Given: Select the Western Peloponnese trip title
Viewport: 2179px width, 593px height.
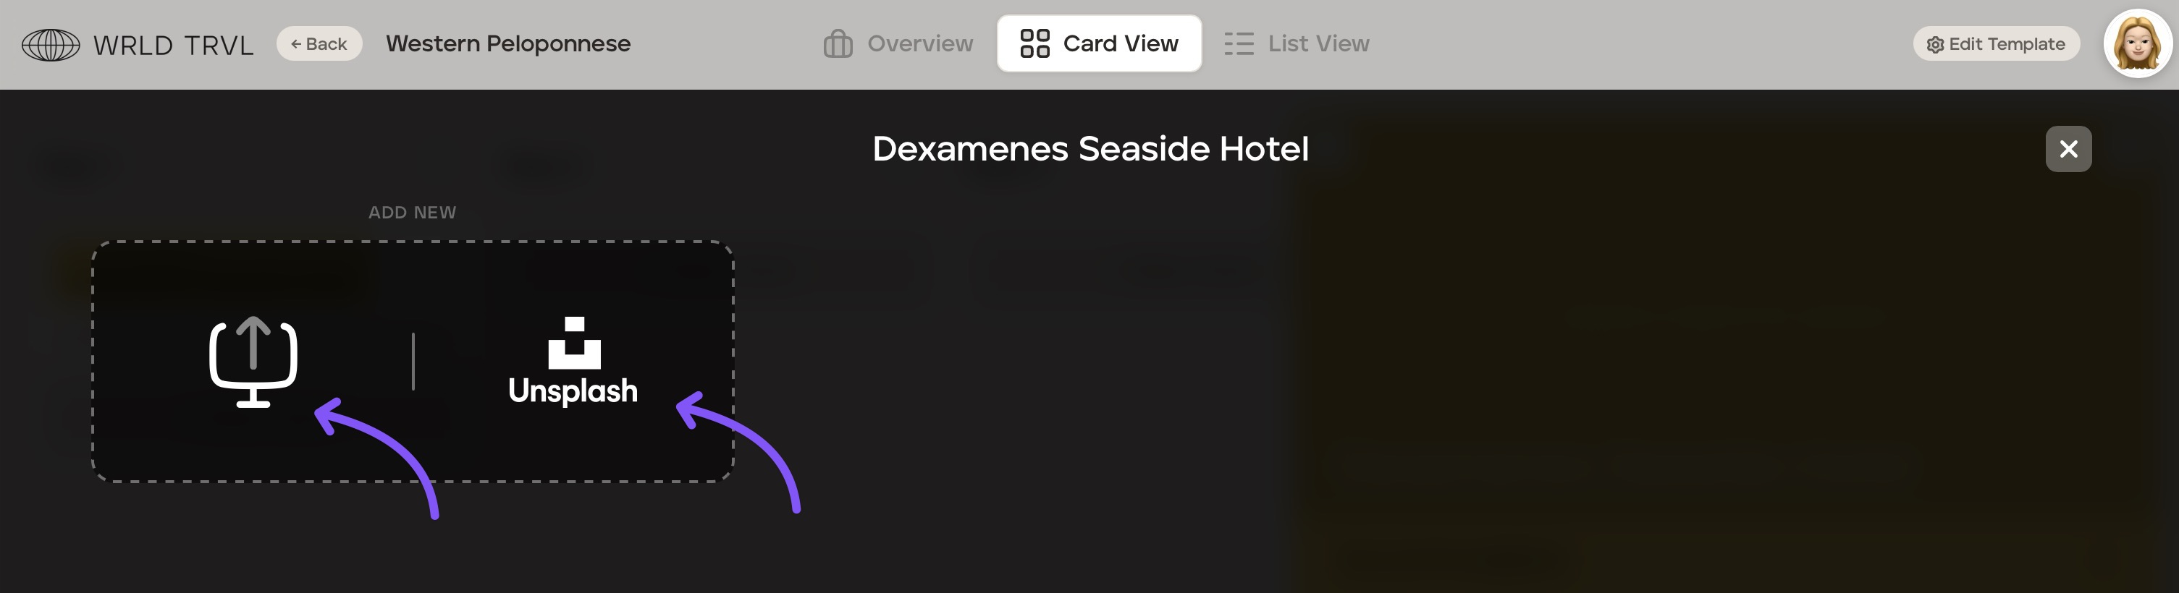Looking at the screenshot, I should 508,44.
